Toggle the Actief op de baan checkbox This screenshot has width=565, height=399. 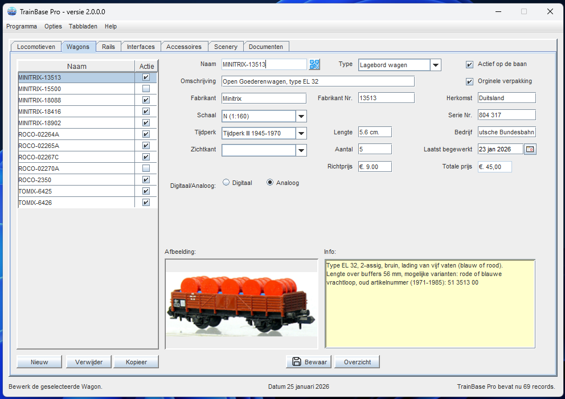[x=469, y=64]
